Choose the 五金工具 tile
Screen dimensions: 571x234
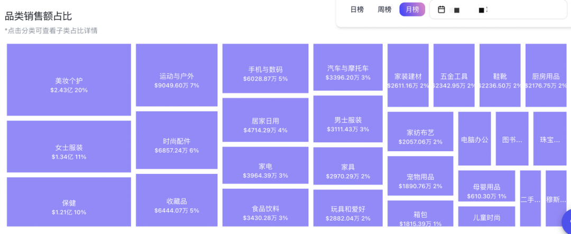tap(454, 75)
